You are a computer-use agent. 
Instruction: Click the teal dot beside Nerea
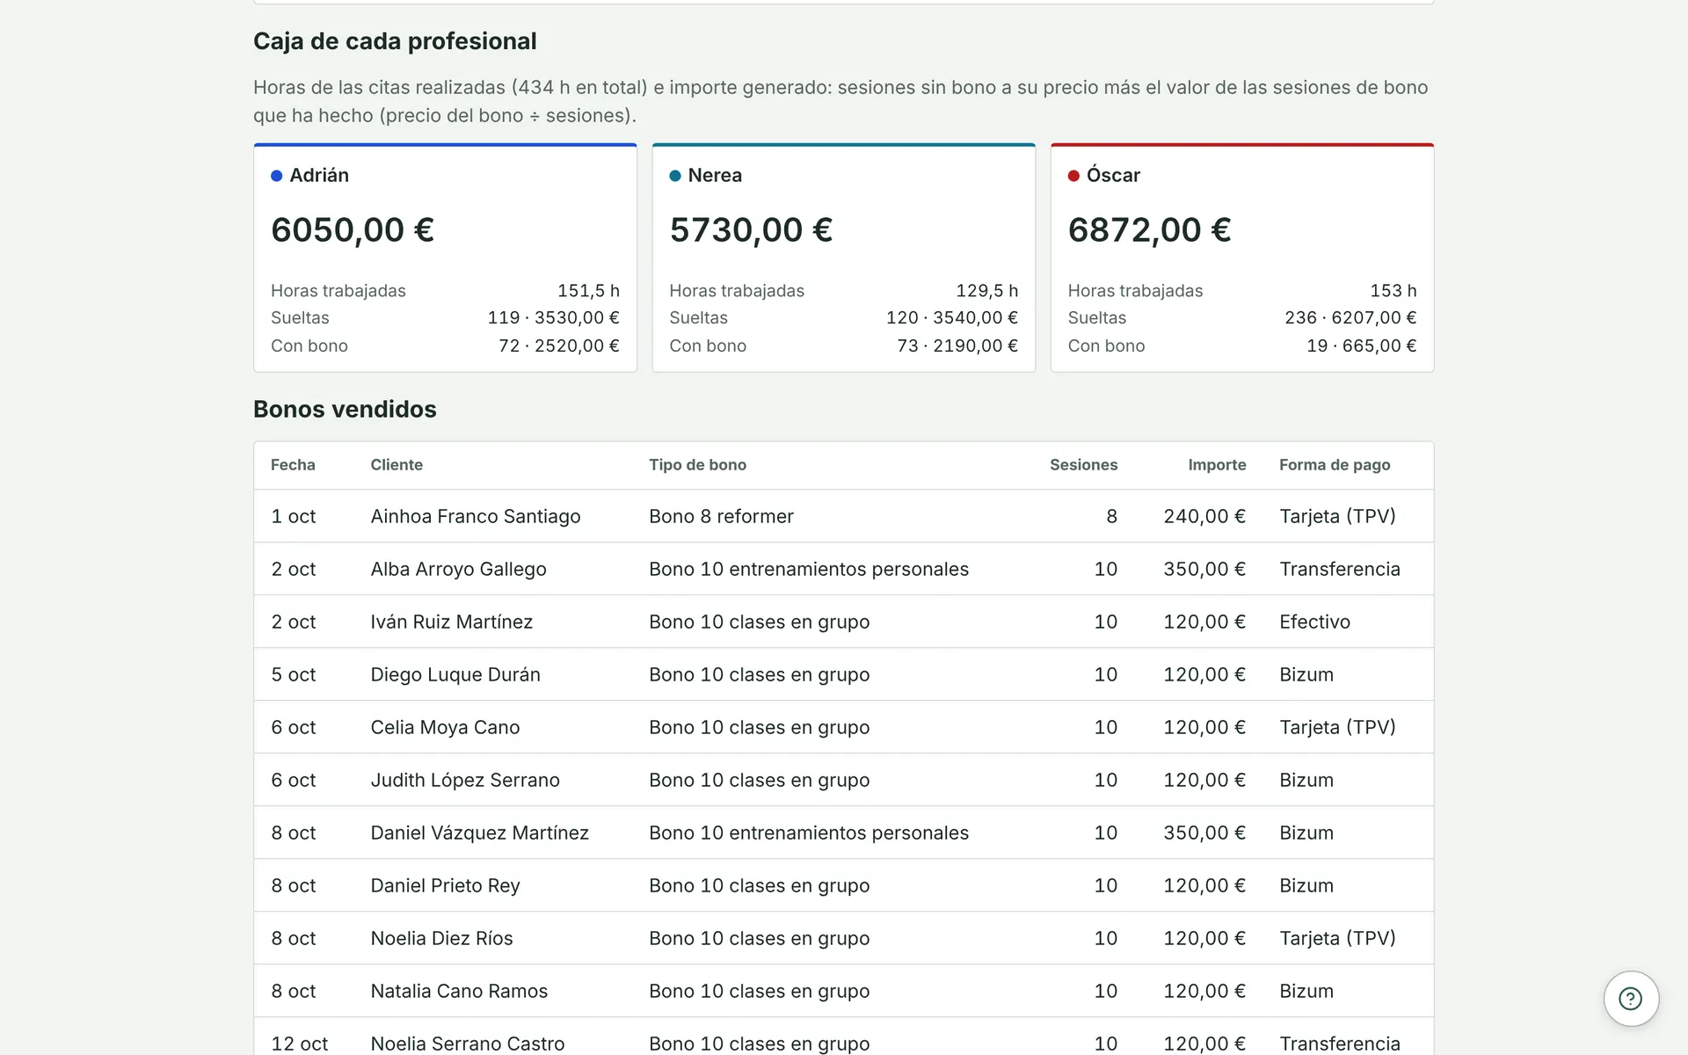[x=675, y=176]
